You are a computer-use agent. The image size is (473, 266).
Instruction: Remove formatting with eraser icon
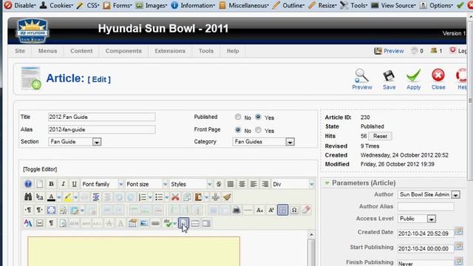[x=306, y=210]
